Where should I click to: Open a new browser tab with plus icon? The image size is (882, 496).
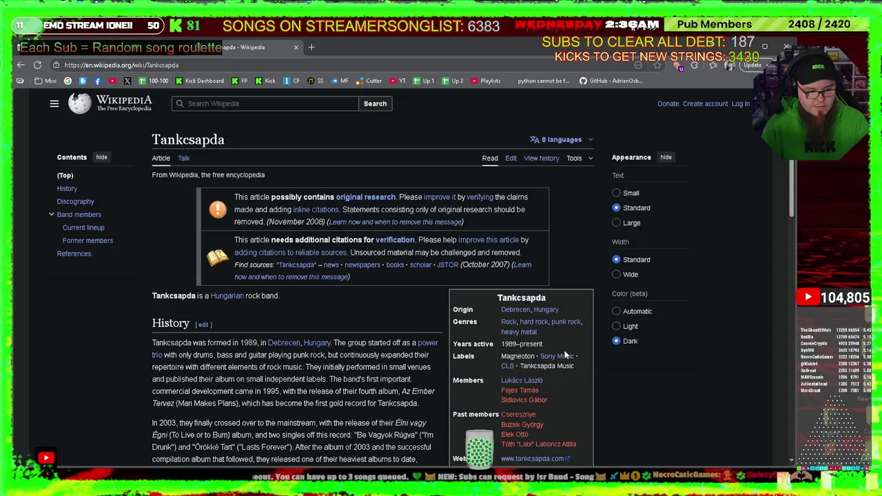311,47
